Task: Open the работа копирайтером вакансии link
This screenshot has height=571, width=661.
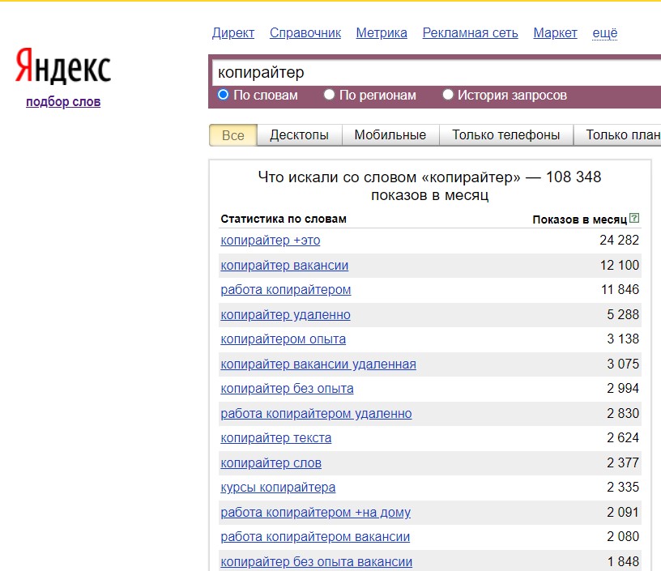Action: (315, 537)
